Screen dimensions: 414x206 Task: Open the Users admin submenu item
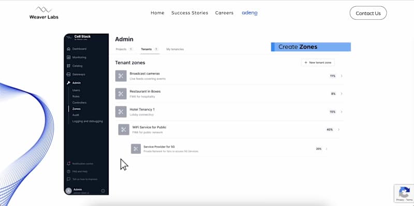click(x=76, y=90)
